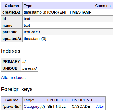Click the UNIQUE index label

[11, 68]
